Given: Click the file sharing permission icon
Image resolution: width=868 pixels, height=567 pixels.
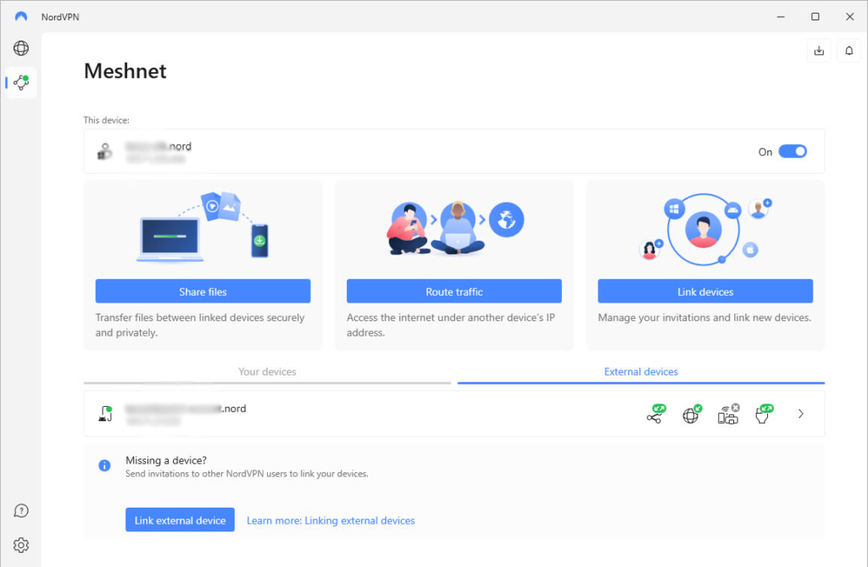Looking at the screenshot, I should tap(655, 414).
